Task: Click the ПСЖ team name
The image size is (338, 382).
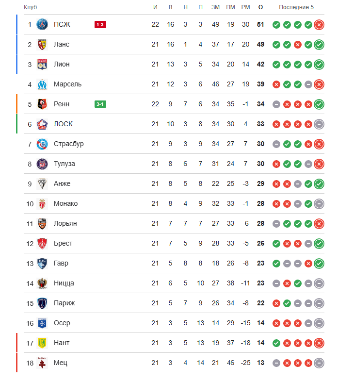Action: tap(62, 24)
